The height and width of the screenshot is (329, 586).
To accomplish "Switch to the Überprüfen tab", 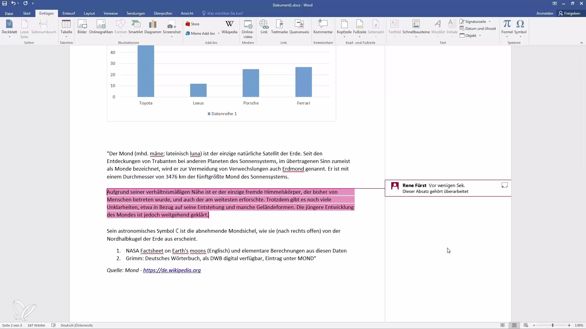I will click(x=163, y=13).
